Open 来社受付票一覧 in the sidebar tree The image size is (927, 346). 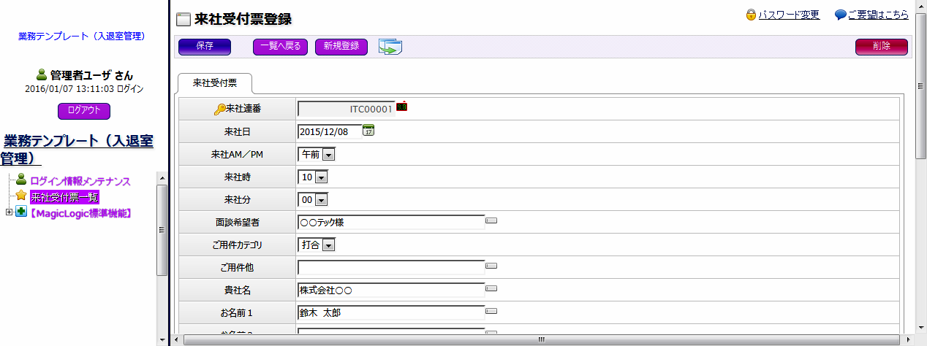coord(64,197)
